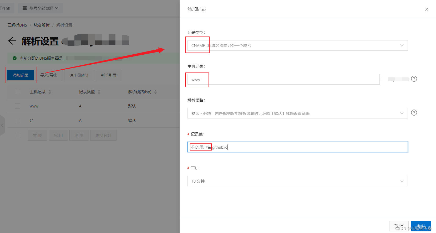This screenshot has height=233, width=436.
Task: Click the 默认 line value in the @ row
Action: click(x=132, y=120)
